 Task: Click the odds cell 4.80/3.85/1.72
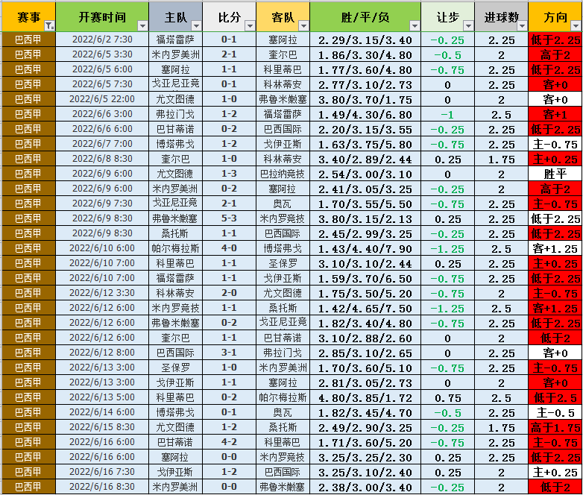[x=365, y=397]
